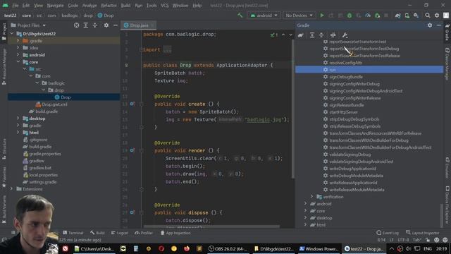
Task: Click the Sync Project with Gradle icon
Action: 397,16
